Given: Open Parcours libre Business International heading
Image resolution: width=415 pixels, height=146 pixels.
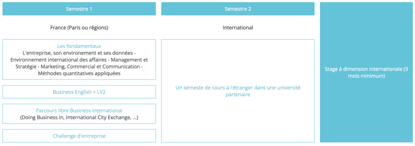Looking at the screenshot, I should [x=79, y=111].
